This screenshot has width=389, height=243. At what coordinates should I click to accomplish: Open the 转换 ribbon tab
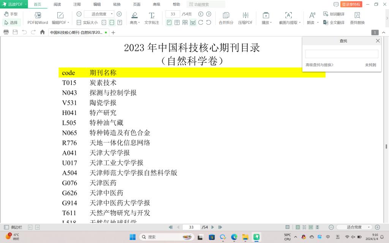[x=117, y=4]
